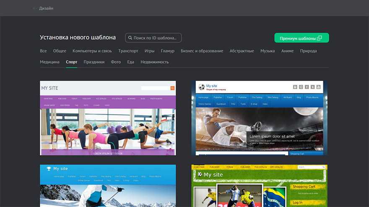Screen dimensions: 369x207
Task: Switch to the Музыка category
Action: click(x=267, y=51)
